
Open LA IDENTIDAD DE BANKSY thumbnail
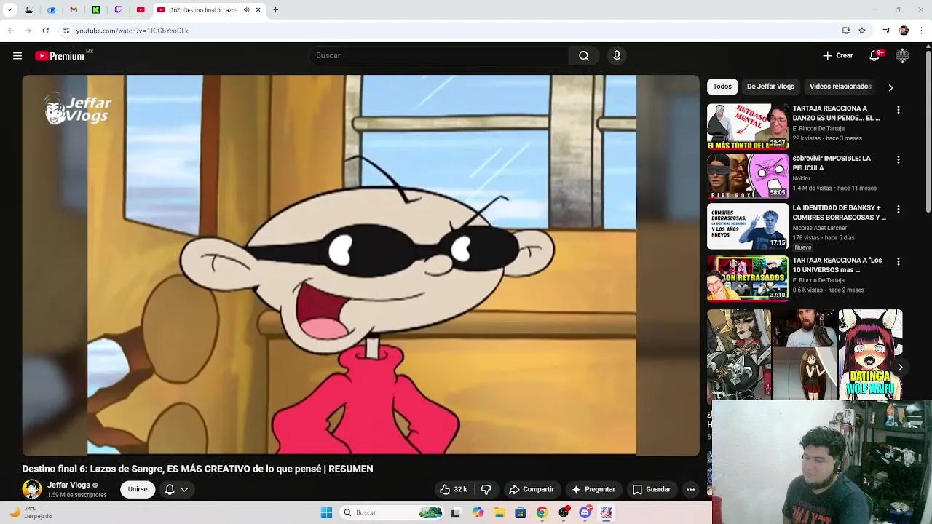pyautogui.click(x=748, y=226)
